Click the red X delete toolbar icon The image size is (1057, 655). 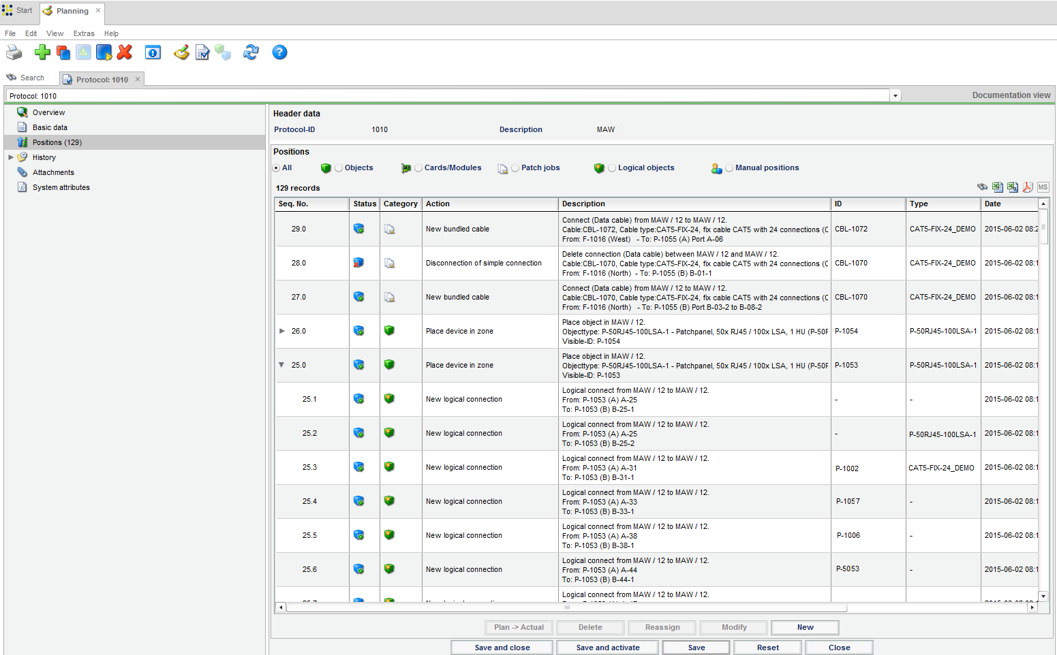[x=124, y=52]
